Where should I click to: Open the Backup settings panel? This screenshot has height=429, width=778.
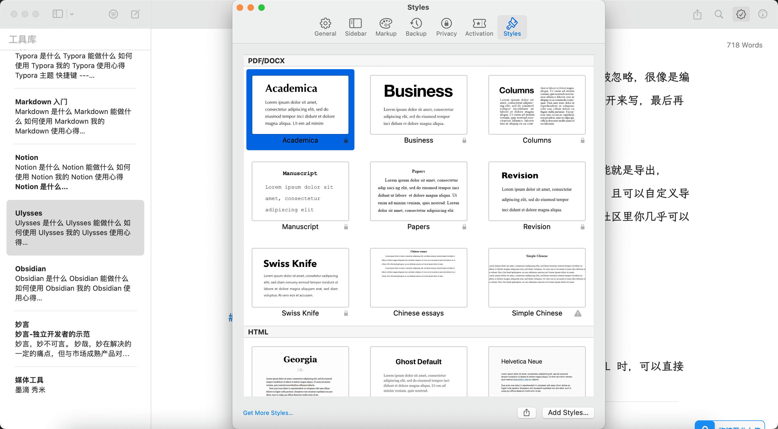tap(416, 26)
